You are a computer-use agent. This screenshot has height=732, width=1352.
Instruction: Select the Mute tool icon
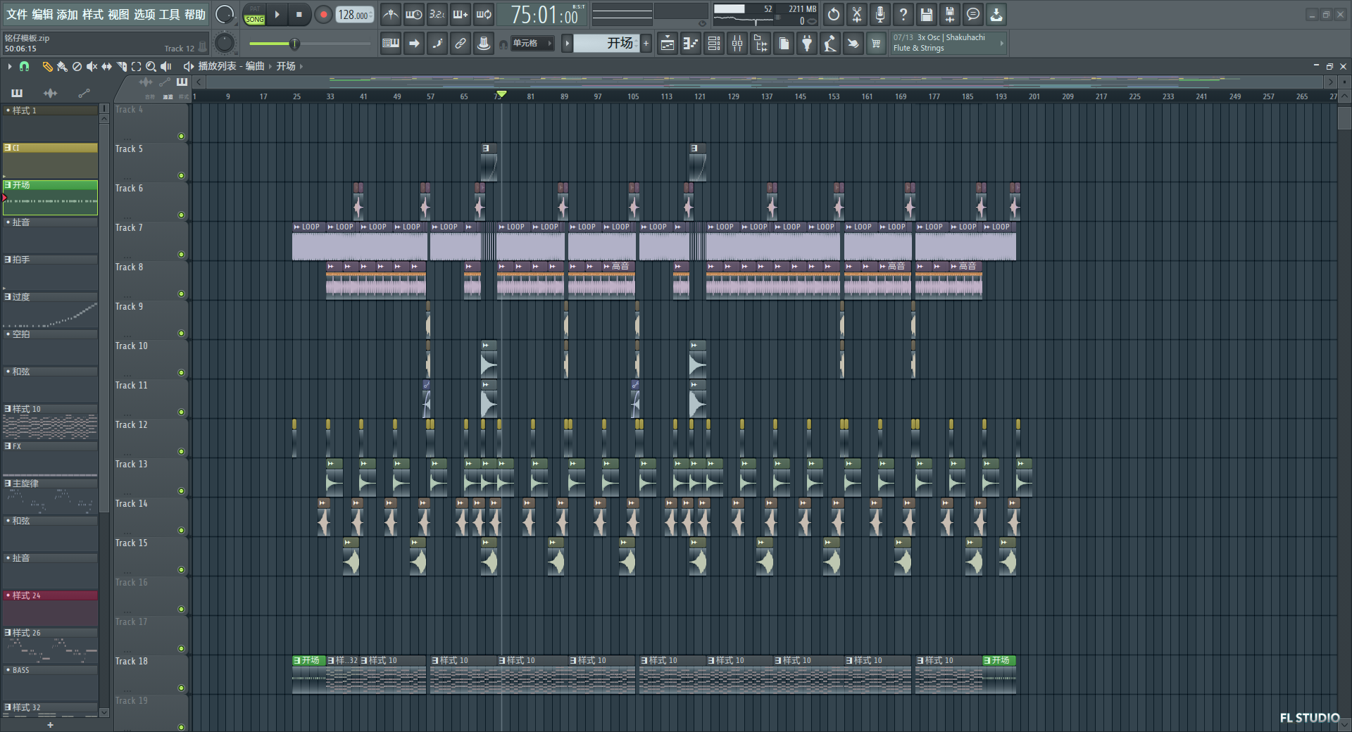(92, 66)
